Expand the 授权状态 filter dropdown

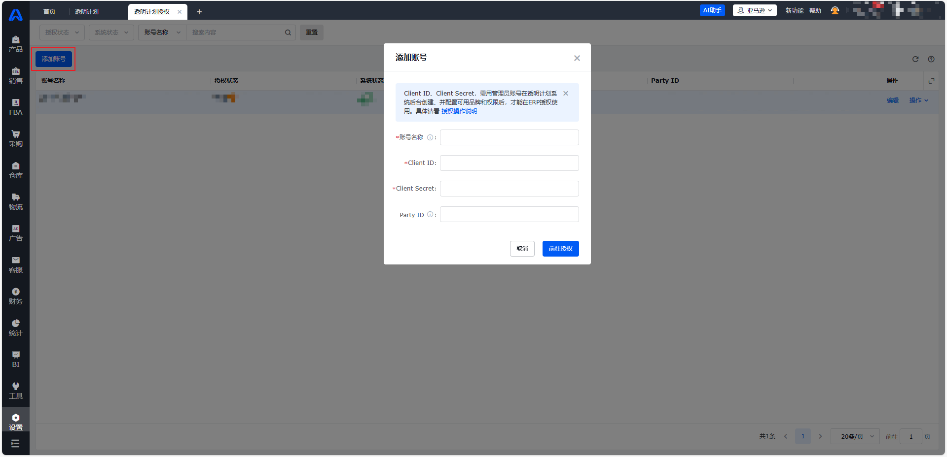point(62,33)
